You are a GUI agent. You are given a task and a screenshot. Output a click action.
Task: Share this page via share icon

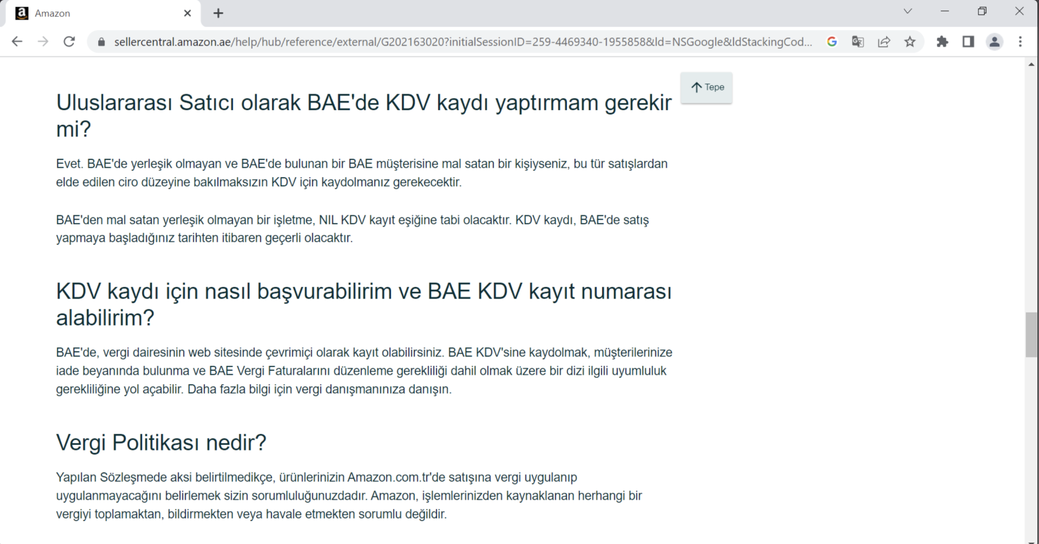pyautogui.click(x=884, y=42)
